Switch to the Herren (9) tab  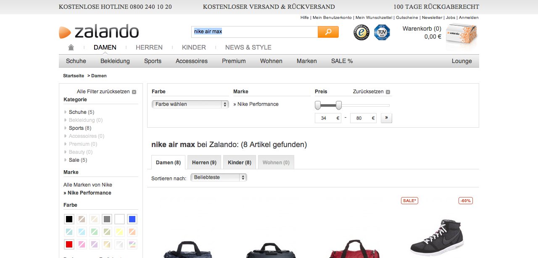[x=204, y=163]
